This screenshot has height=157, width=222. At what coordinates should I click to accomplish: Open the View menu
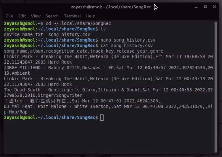pos(36,16)
